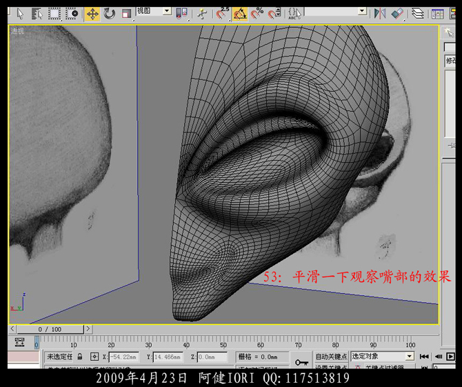Viewport: 462px width, 387px height.
Task: Open the 视图 reference coordinate dropdown
Action: click(154, 11)
